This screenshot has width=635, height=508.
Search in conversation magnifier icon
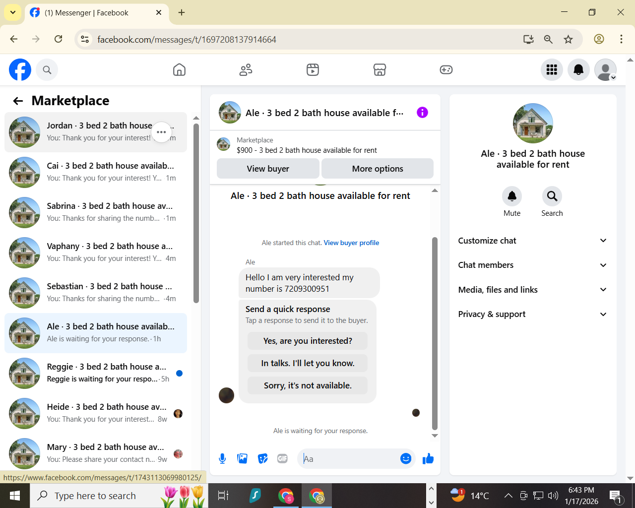[x=552, y=196]
